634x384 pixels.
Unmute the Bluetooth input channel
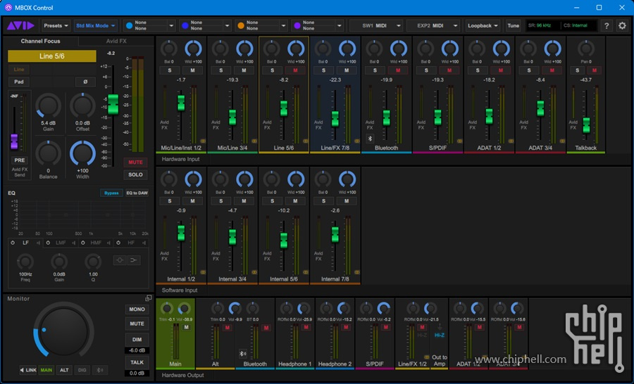(398, 70)
